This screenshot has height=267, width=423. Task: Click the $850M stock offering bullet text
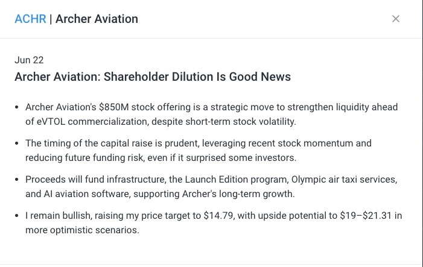[x=211, y=115]
